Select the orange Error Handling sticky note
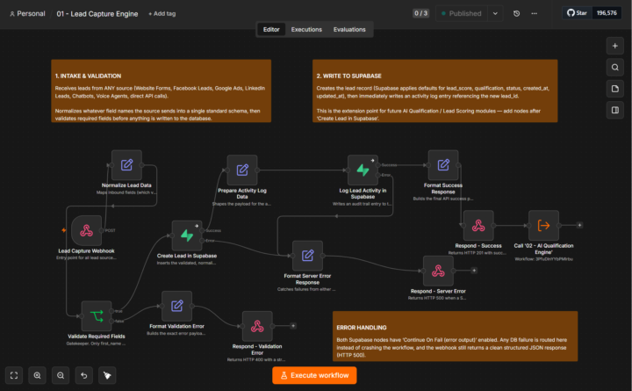Screen dimensions: 632x391 pos(455,337)
